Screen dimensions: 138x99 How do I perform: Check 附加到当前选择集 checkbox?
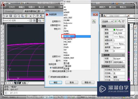[x=49, y=77]
